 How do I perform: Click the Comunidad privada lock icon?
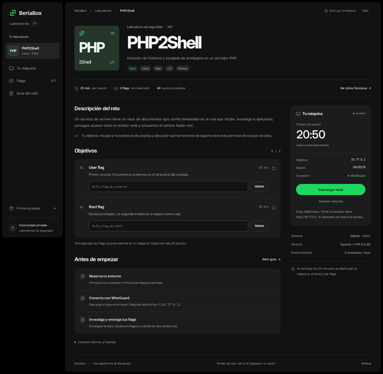[x=13, y=228]
